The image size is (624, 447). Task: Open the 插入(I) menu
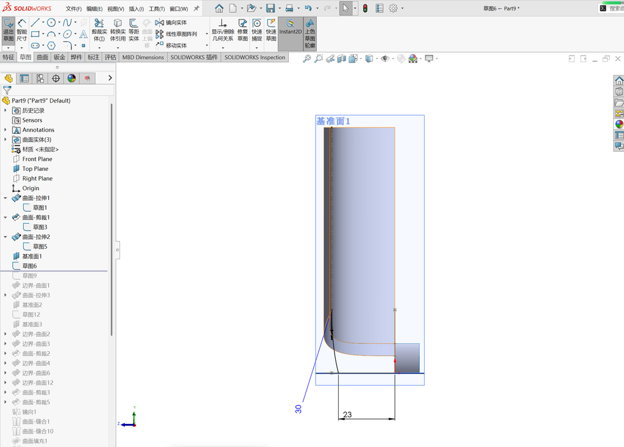136,9
